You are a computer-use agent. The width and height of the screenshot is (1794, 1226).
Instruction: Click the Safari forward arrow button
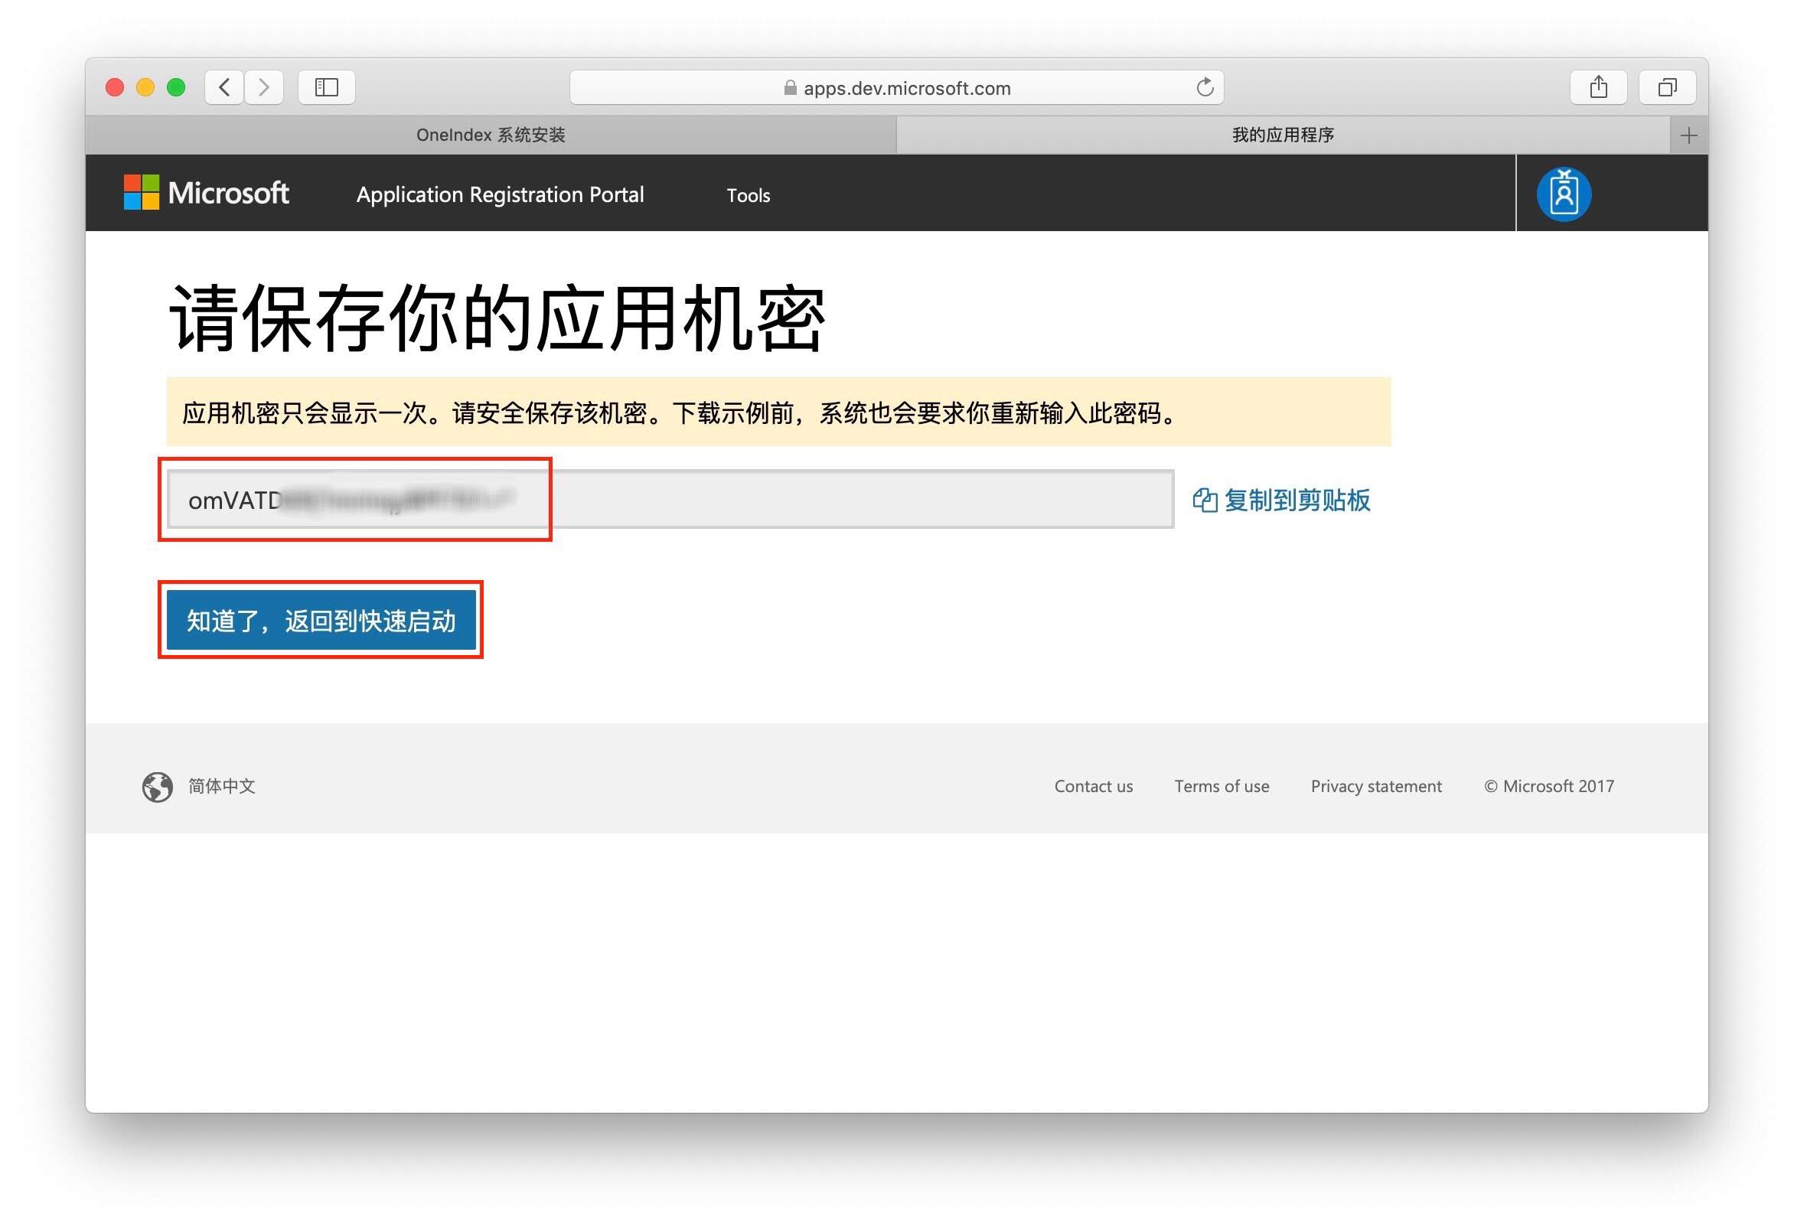(x=264, y=87)
